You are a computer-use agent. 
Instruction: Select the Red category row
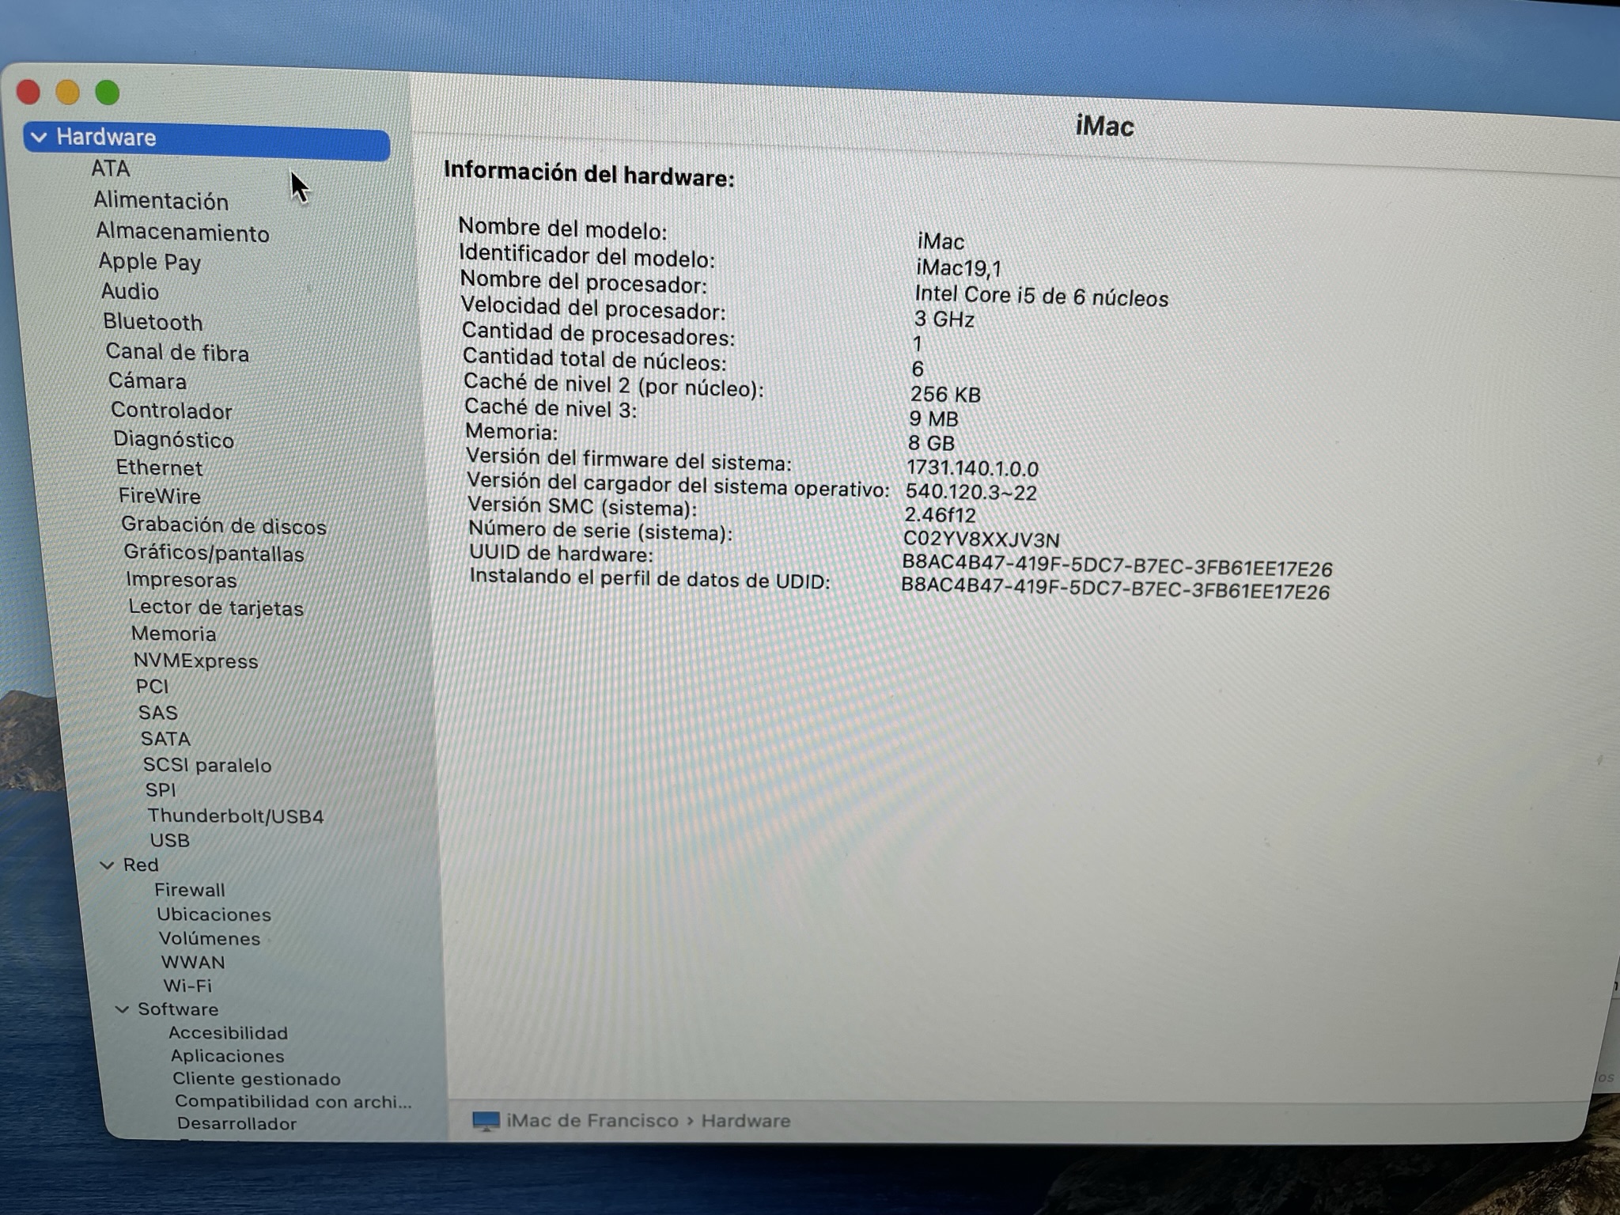point(141,865)
